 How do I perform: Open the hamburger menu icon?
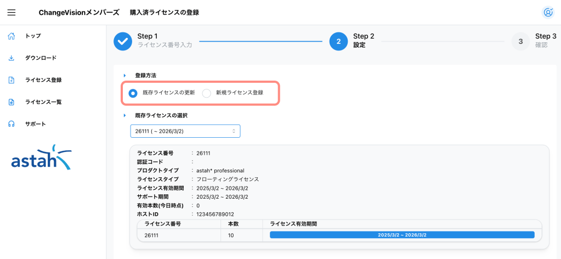click(x=12, y=12)
